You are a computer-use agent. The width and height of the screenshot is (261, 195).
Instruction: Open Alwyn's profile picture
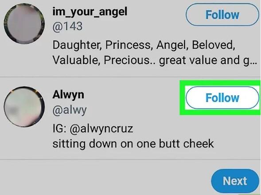coord(24,107)
